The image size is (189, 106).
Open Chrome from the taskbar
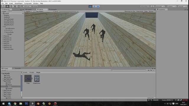point(15,104)
